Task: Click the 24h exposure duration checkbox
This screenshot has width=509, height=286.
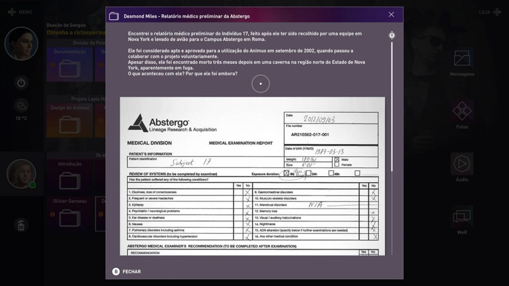Action: pyautogui.click(x=308, y=173)
